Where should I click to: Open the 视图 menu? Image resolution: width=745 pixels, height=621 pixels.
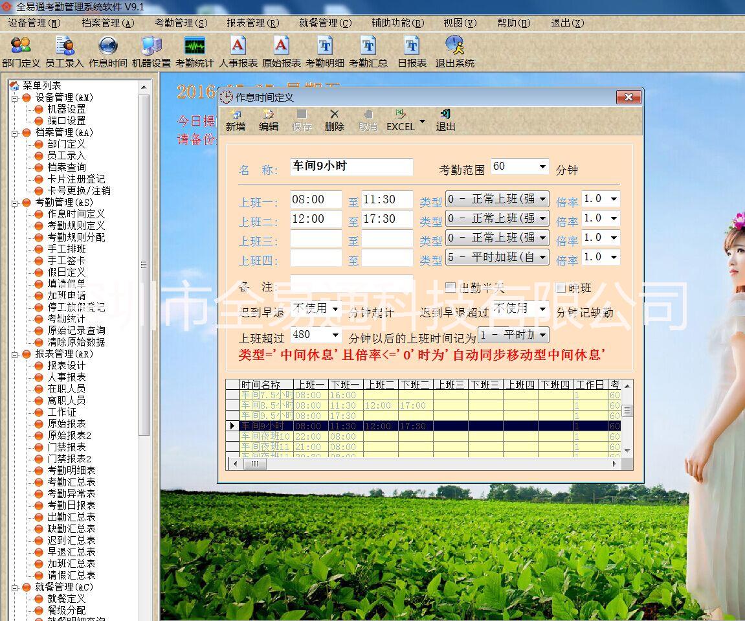[460, 23]
